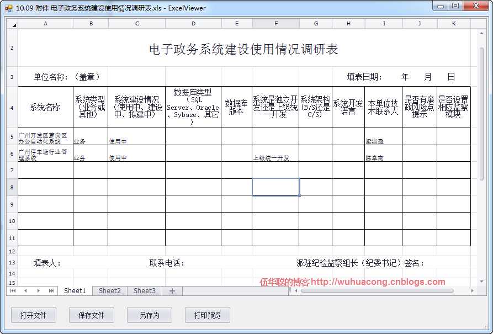Image resolution: width=493 pixels, height=334 pixels.
Task: Click the 本单位技术联系人 header cell
Action: [383, 107]
